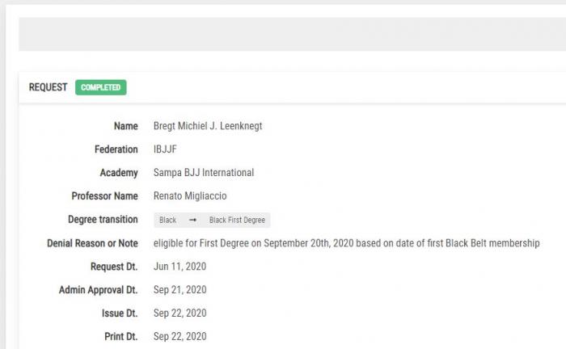Select academy value Sampa BJJ International

(204, 173)
